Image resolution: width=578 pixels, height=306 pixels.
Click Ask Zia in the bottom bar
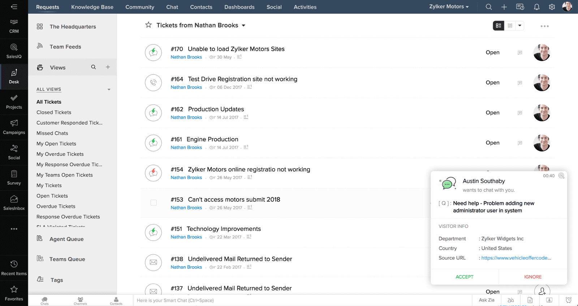pyautogui.click(x=487, y=300)
